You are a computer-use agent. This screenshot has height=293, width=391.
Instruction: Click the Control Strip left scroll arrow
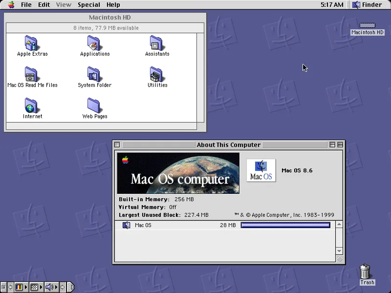pyautogui.click(x=10, y=287)
